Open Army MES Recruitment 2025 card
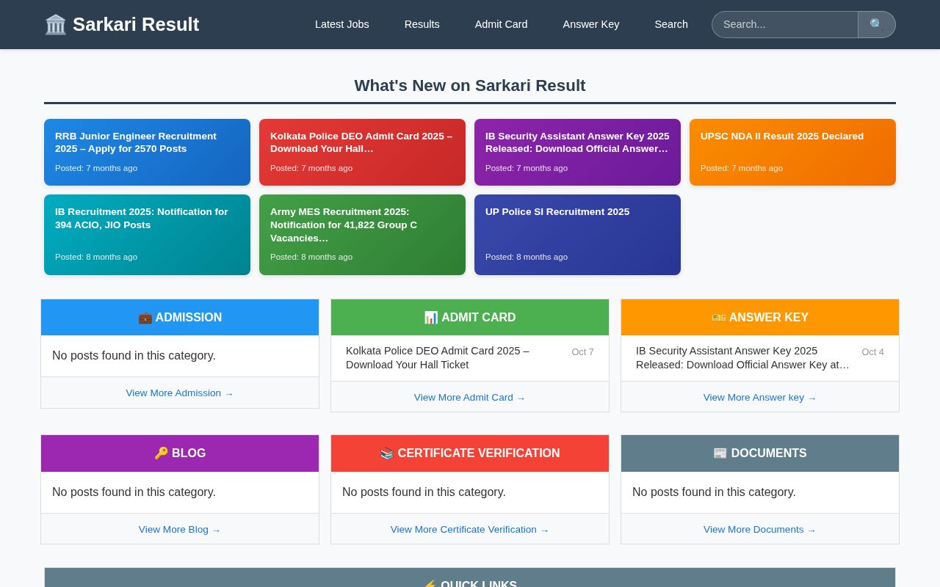Image resolution: width=940 pixels, height=587 pixels. pyautogui.click(x=362, y=235)
